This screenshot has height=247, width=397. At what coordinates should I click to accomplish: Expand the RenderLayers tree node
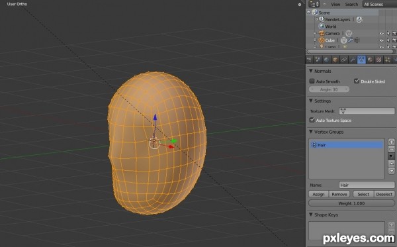316,19
